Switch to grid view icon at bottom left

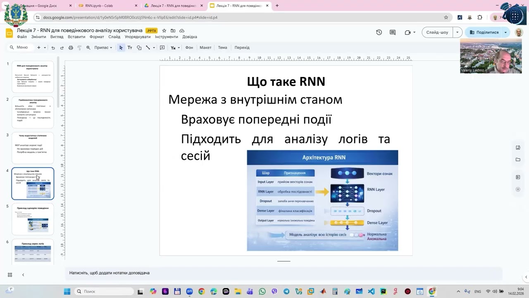click(x=10, y=275)
